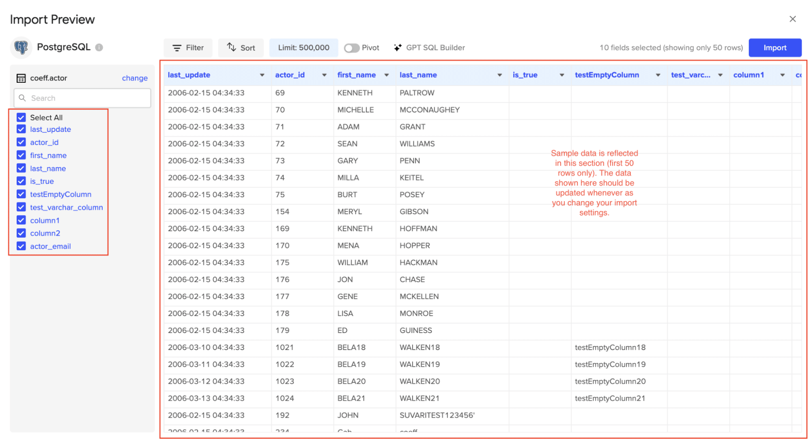Uncheck Select All fields checkbox

[x=21, y=117]
